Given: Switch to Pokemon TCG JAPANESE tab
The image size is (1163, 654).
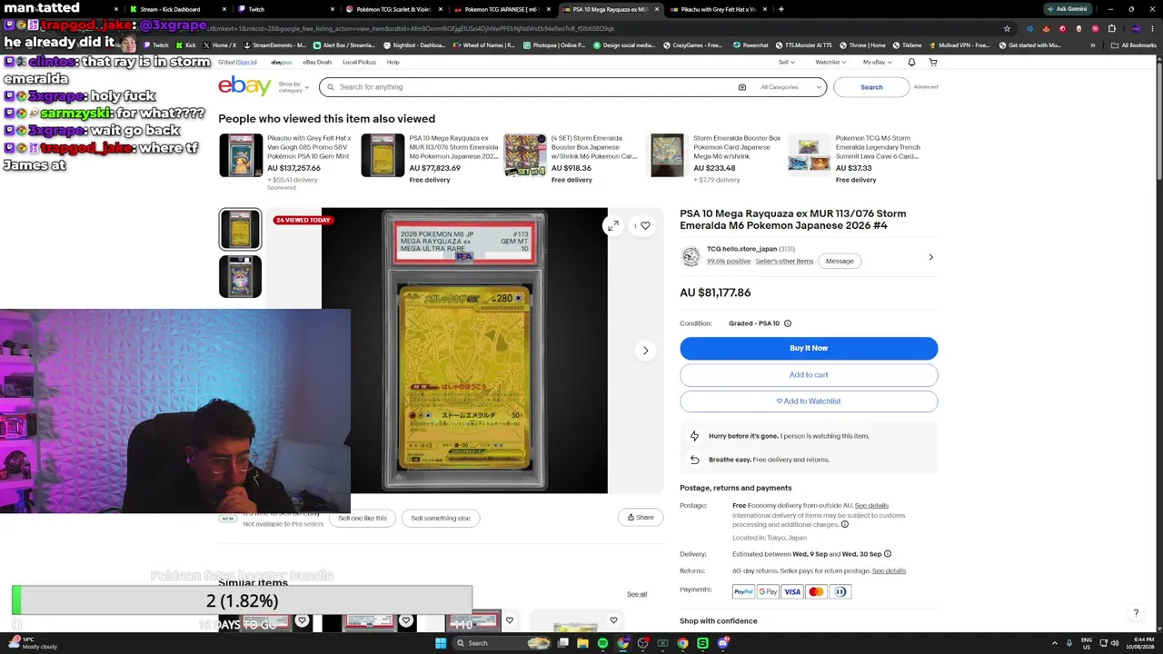Looking at the screenshot, I should [502, 9].
